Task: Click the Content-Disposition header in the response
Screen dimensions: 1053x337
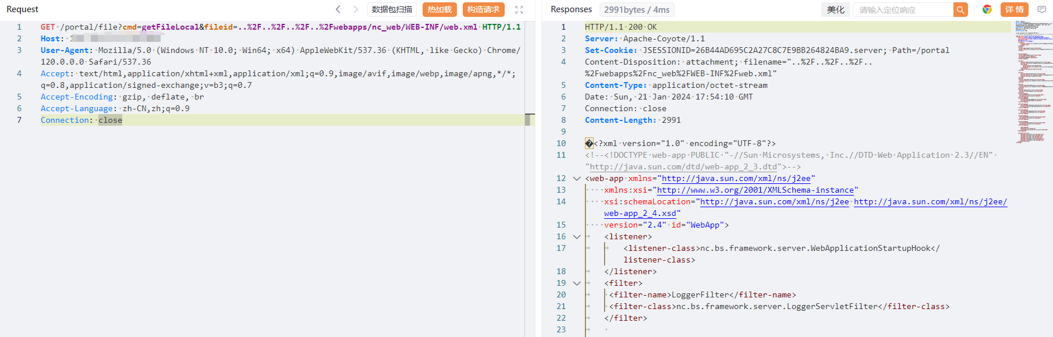Action: point(729,68)
